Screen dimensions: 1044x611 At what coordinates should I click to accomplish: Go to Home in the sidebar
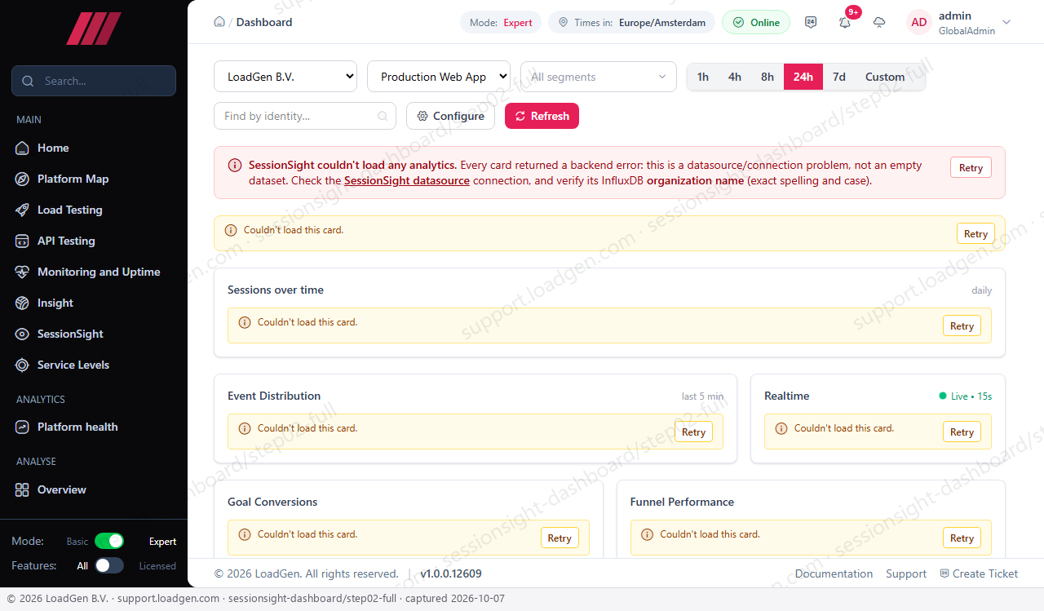[94, 148]
